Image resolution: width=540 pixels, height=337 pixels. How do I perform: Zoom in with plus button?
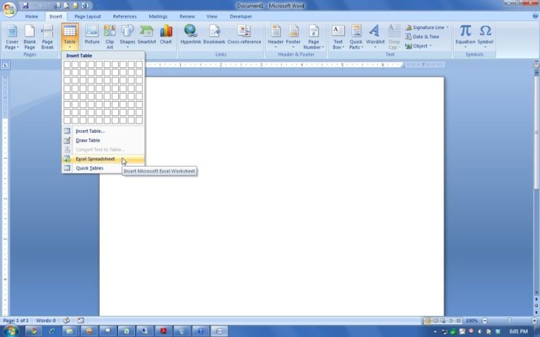(x=535, y=321)
